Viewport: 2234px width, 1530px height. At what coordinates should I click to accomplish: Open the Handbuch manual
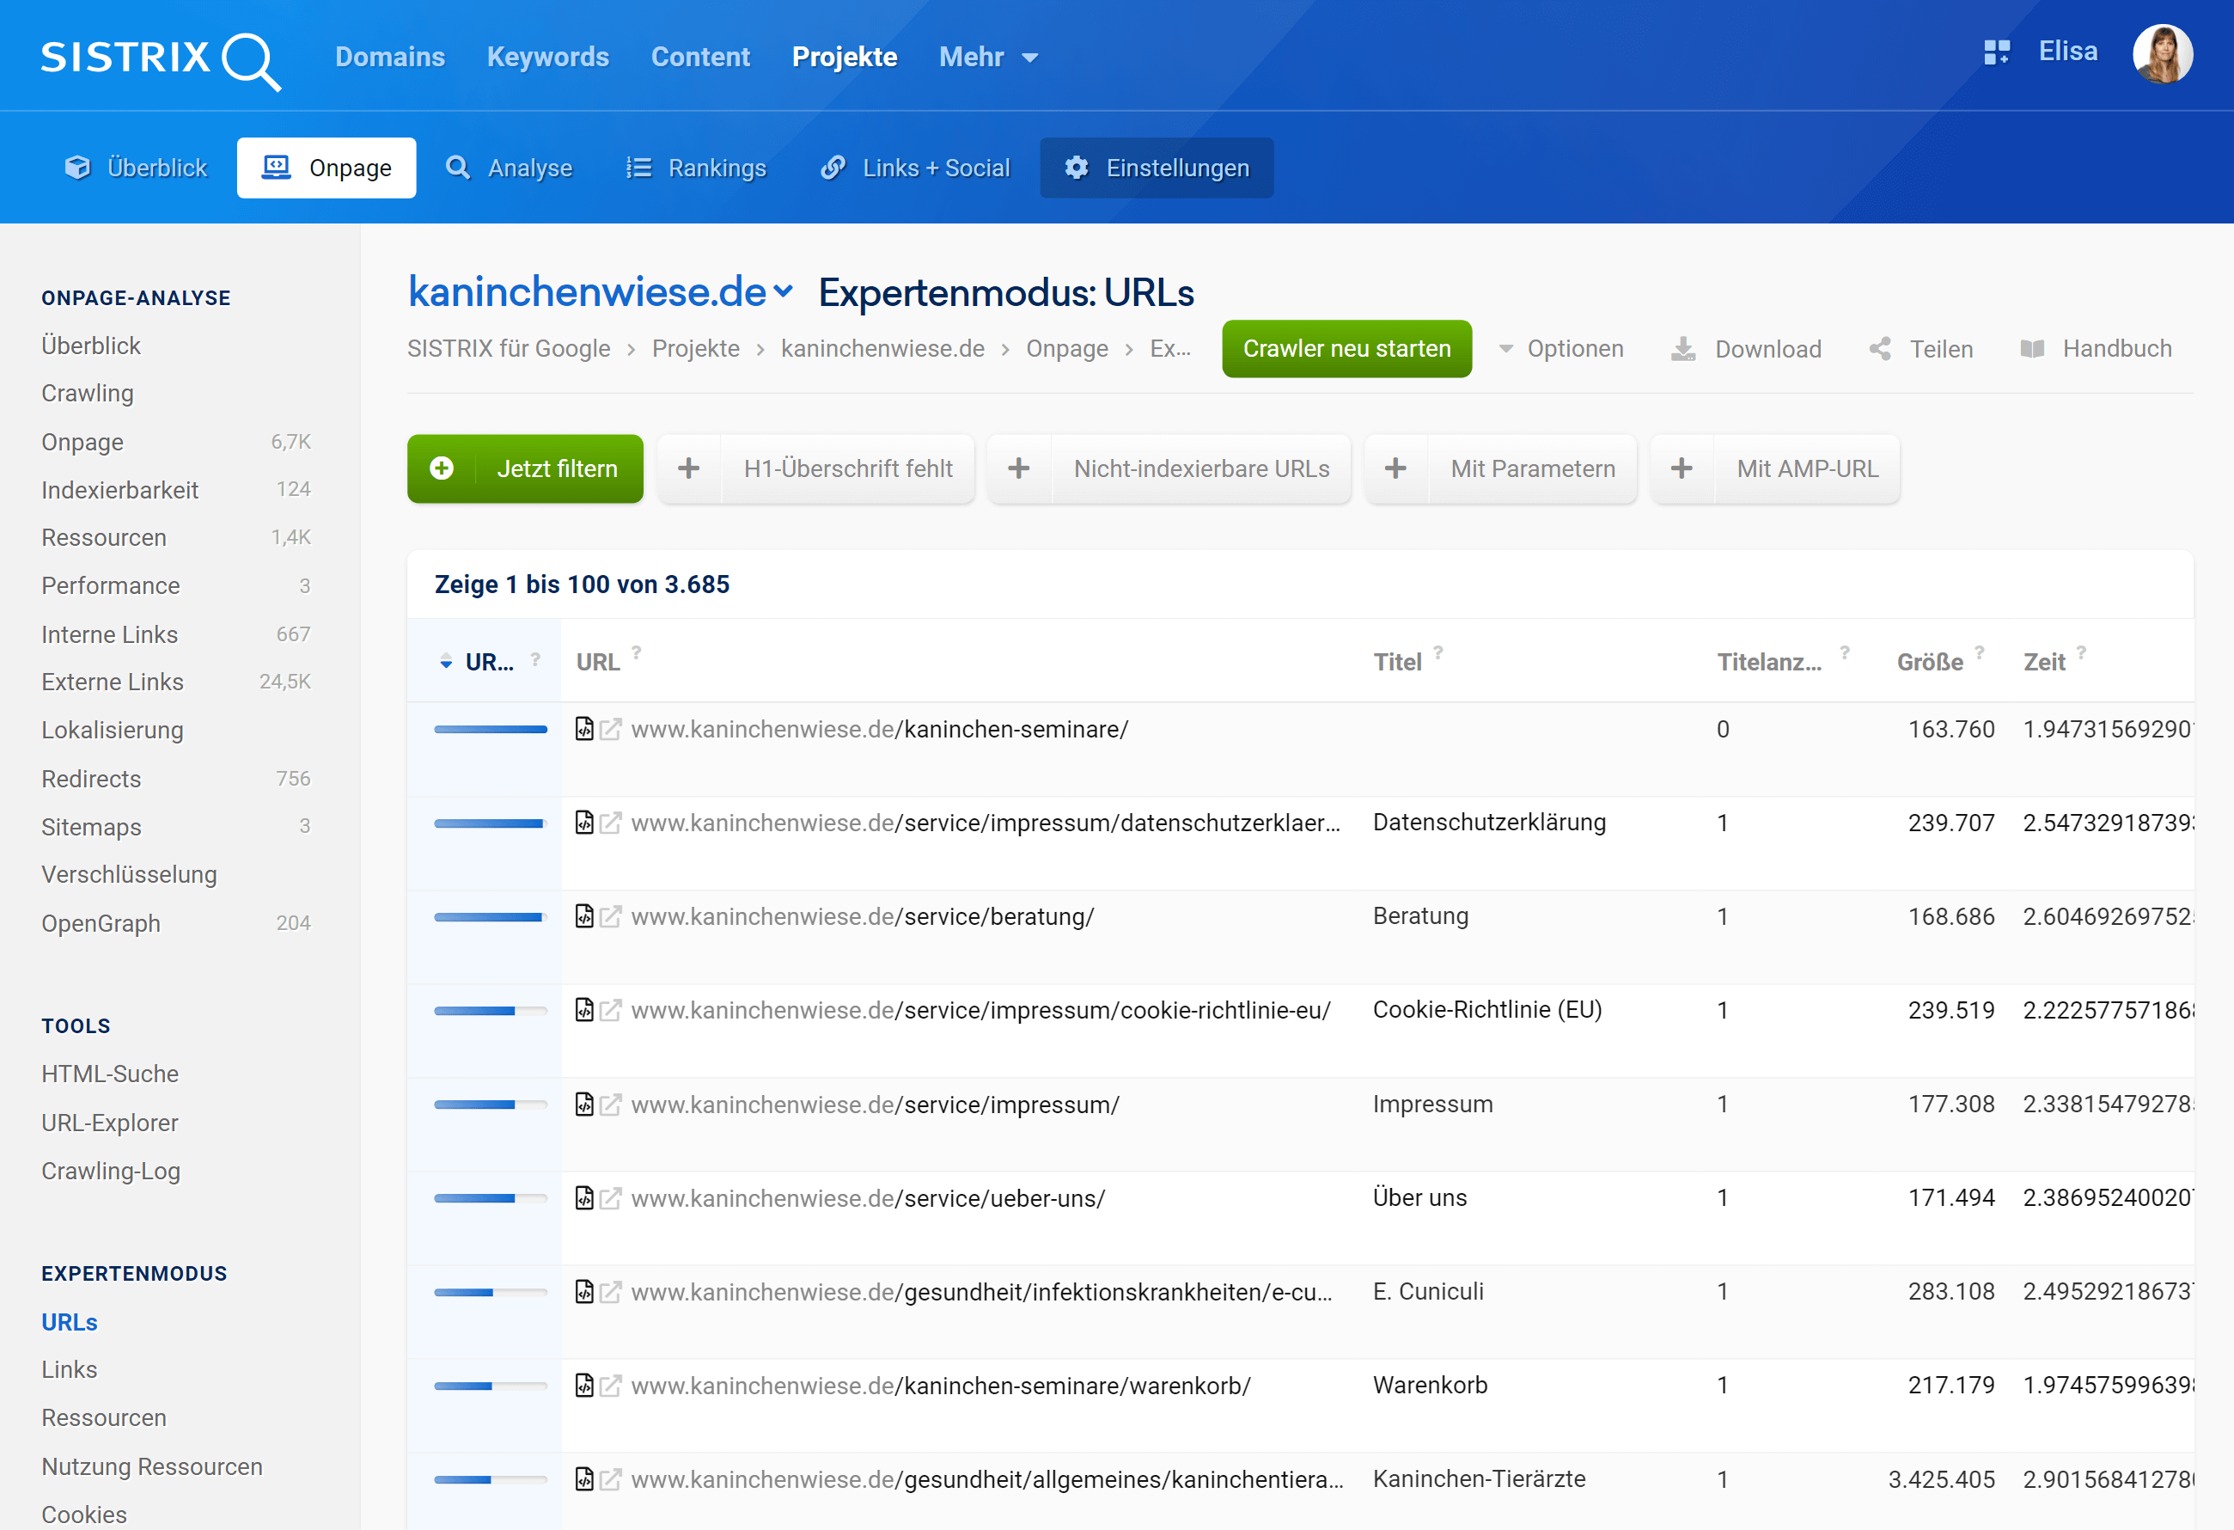2096,349
